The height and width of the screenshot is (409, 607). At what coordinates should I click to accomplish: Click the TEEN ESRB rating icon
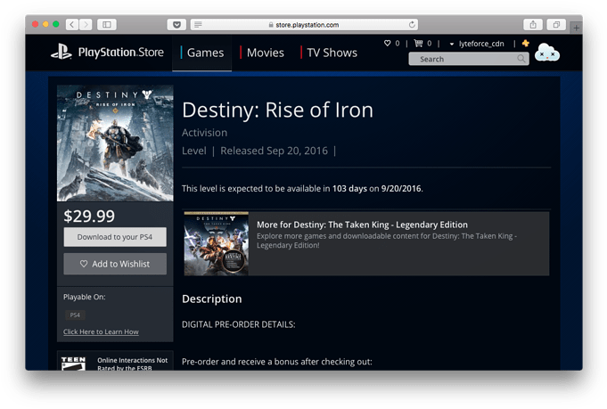pyautogui.click(x=73, y=364)
